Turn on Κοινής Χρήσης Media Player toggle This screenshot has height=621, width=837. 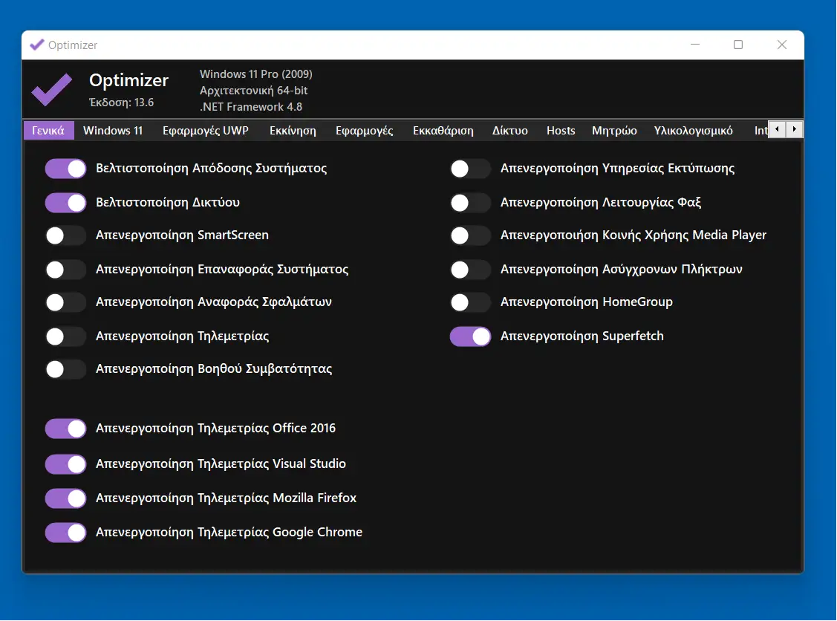(470, 235)
